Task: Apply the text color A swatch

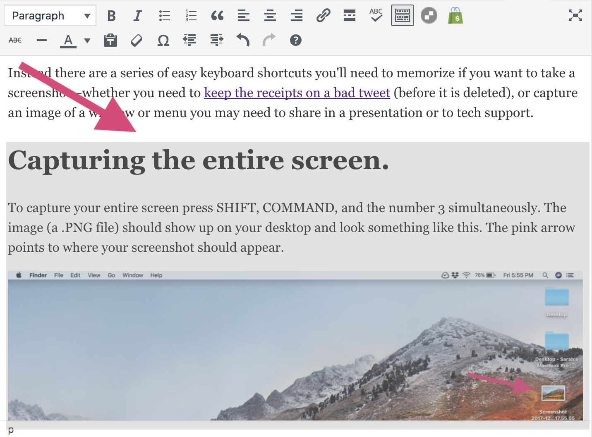Action: tap(68, 41)
